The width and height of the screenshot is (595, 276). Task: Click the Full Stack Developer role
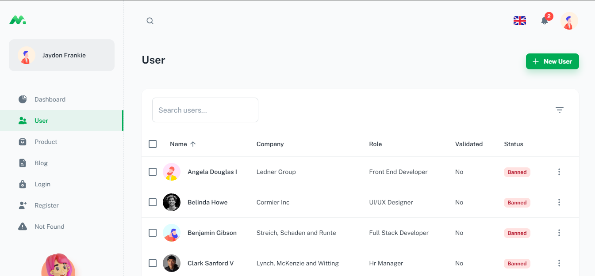coord(399,233)
